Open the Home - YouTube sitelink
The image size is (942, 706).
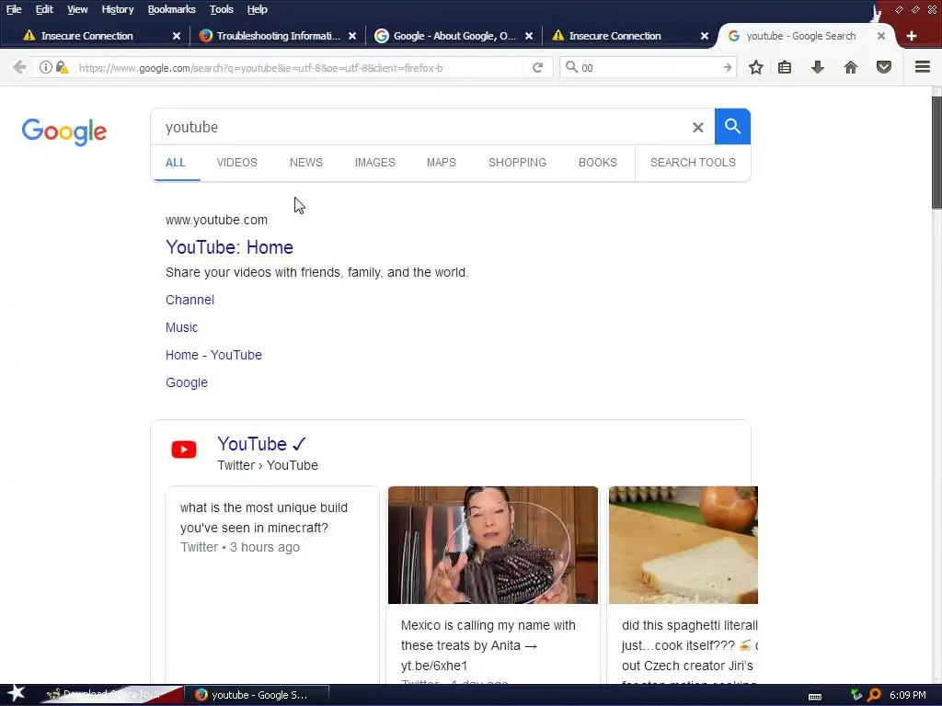213,355
